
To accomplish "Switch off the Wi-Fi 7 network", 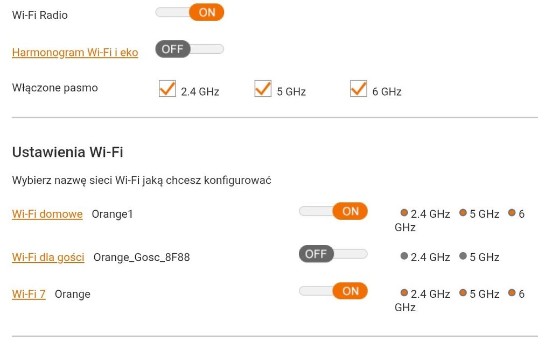I will [x=333, y=291].
